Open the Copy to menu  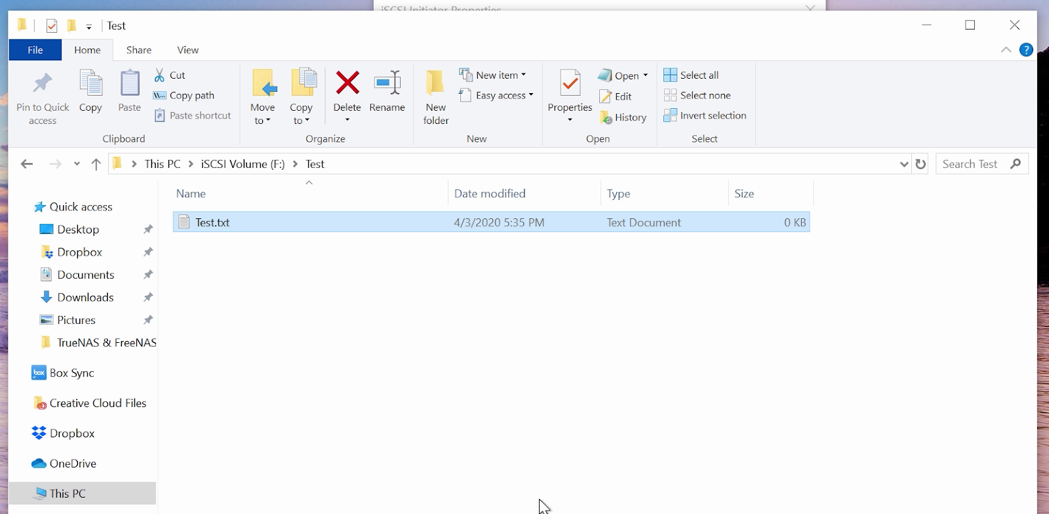301,97
